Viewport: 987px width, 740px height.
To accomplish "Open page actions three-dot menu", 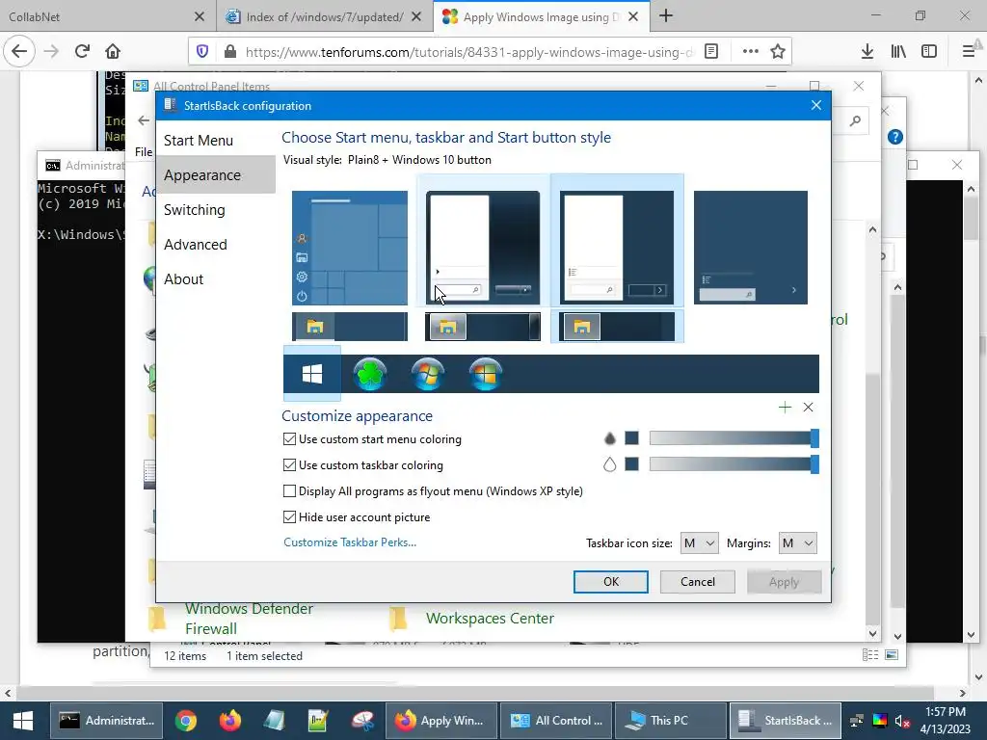I will [750, 51].
